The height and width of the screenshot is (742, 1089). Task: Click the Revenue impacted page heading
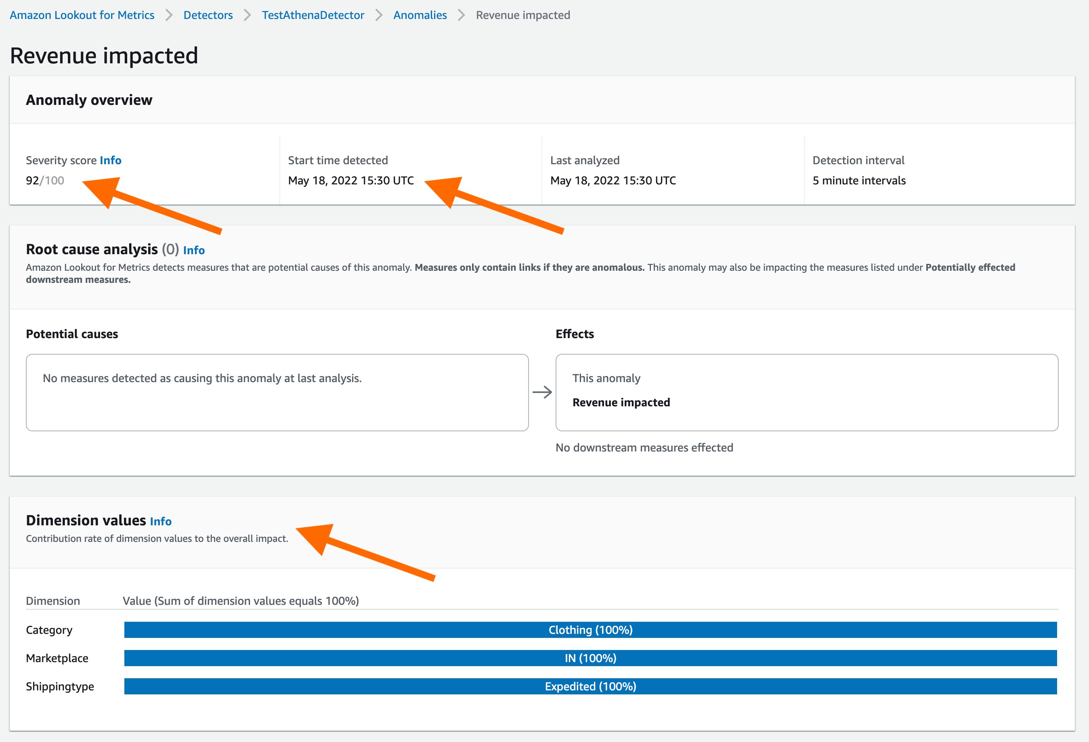(104, 56)
